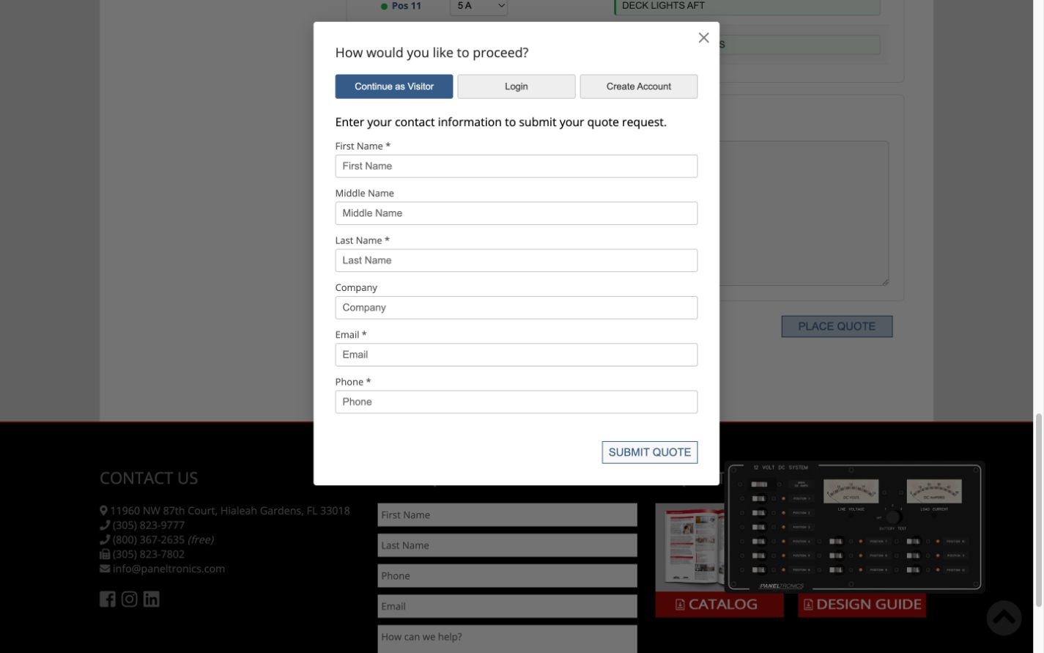Focus the dialog Email field
1044x653 pixels.
tap(517, 355)
